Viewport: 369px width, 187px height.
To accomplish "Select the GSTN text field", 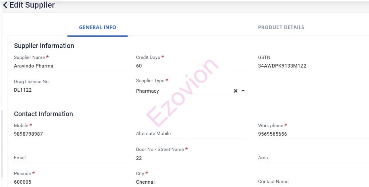I will tap(313, 66).
